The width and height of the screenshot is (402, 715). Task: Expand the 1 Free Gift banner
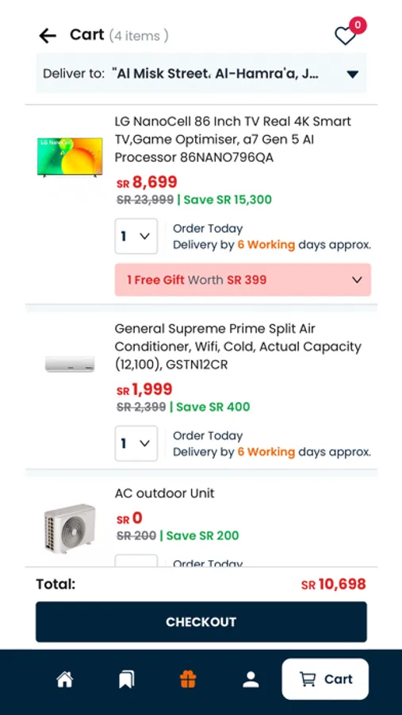point(243,280)
